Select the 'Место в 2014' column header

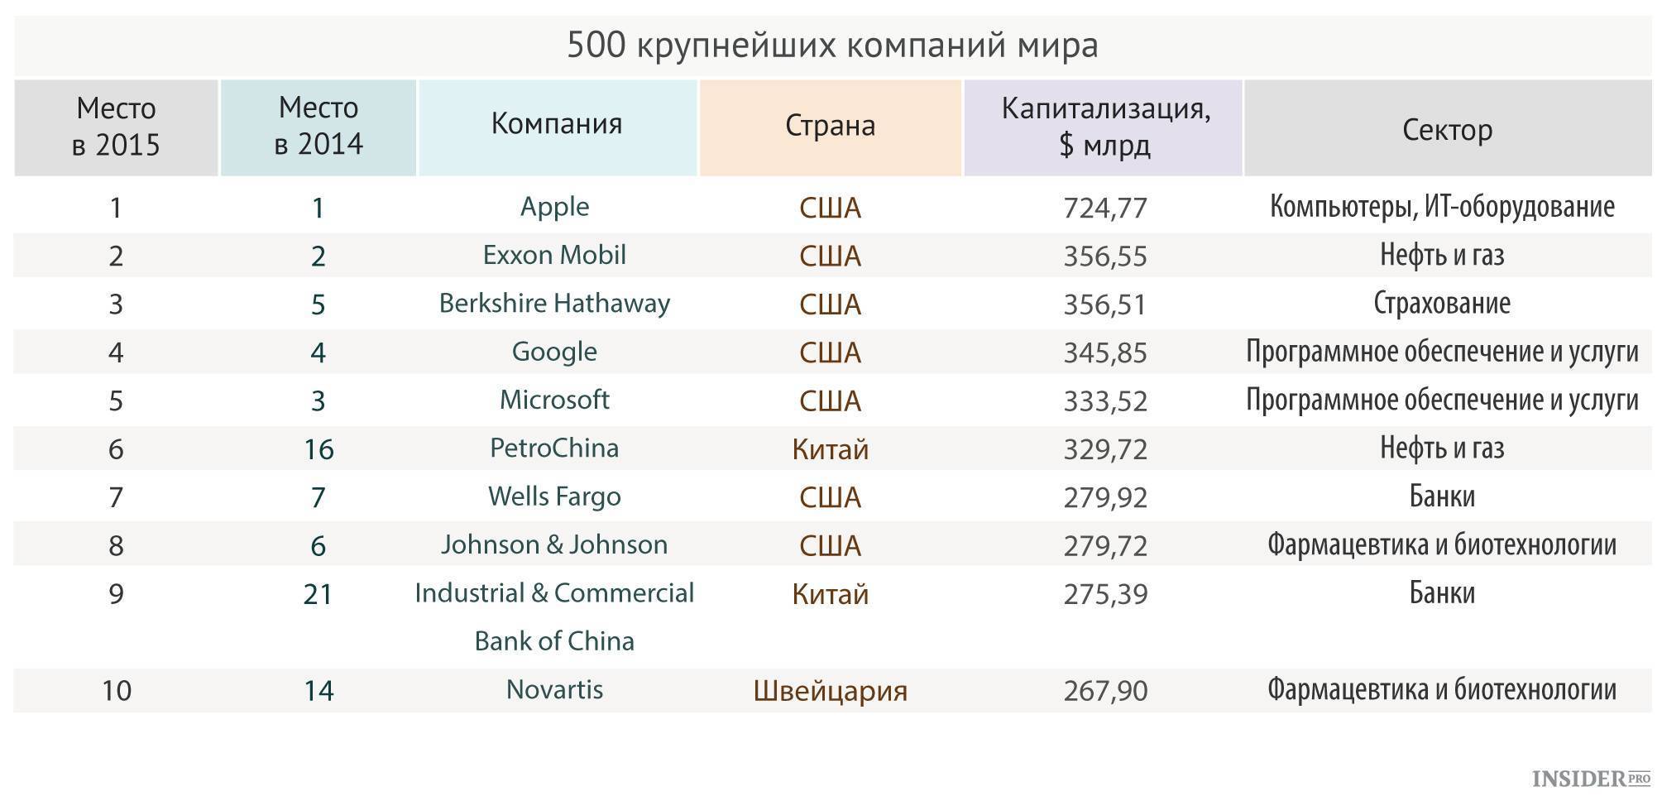[319, 126]
